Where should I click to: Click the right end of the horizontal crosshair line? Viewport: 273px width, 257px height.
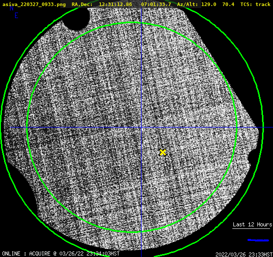pyautogui.click(x=271, y=127)
